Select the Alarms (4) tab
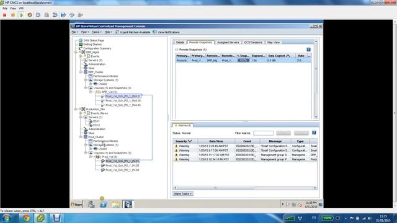Image resolution: width=397 pixels, height=223 pixels. (183, 125)
